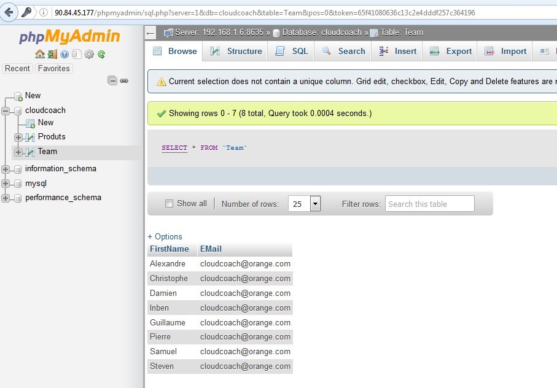Image resolution: width=557 pixels, height=388 pixels.
Task: Expand the mysql database node
Action: click(6, 184)
